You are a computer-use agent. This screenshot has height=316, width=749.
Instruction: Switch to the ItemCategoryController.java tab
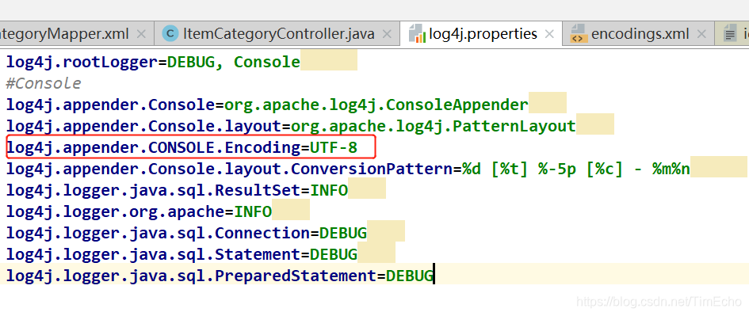277,34
